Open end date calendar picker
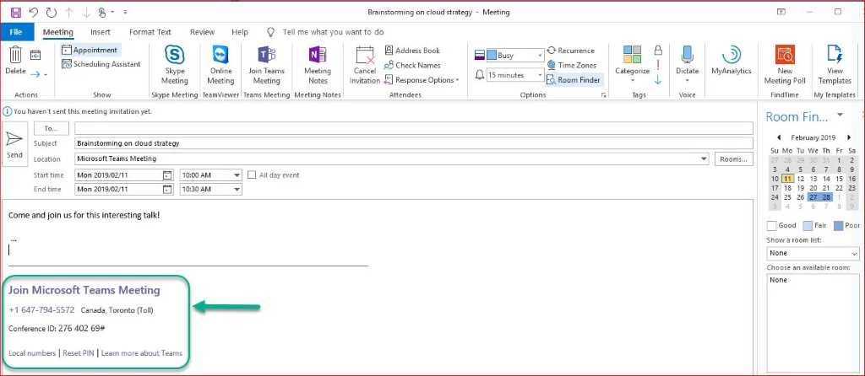Screen dimensions: 865x376 167,190
